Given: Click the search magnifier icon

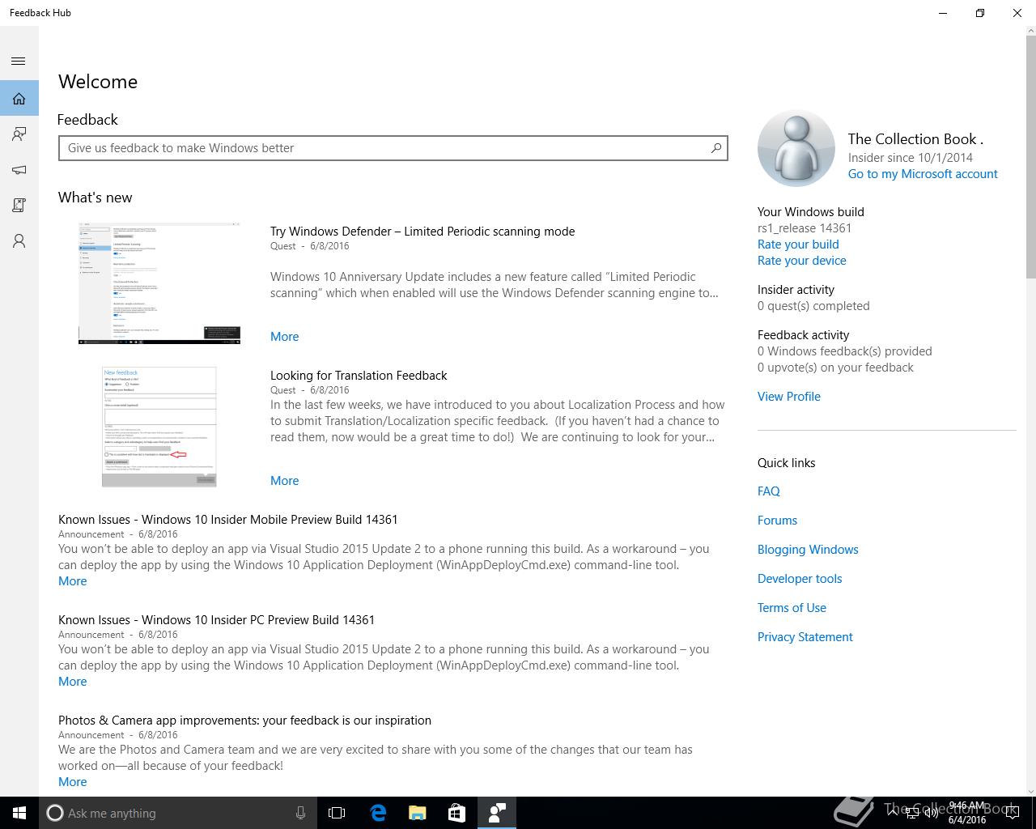Looking at the screenshot, I should coord(715,148).
